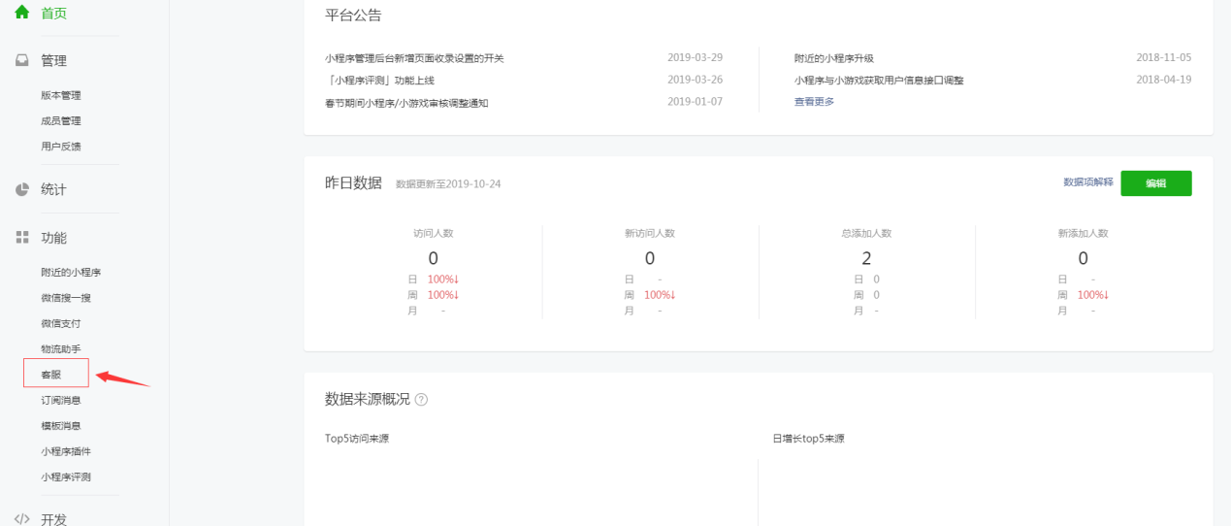Go to 用户反馈 page
The width and height of the screenshot is (1231, 526).
click(x=61, y=147)
